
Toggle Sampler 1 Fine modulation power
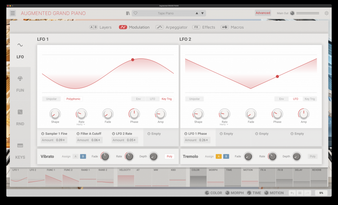click(43, 134)
